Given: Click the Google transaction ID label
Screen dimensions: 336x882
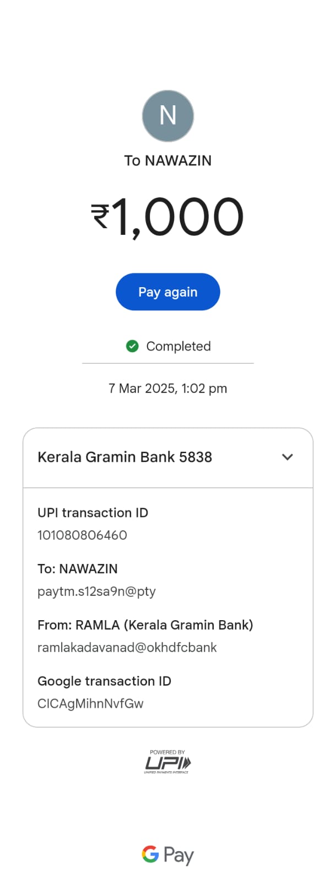Looking at the screenshot, I should [x=104, y=681].
